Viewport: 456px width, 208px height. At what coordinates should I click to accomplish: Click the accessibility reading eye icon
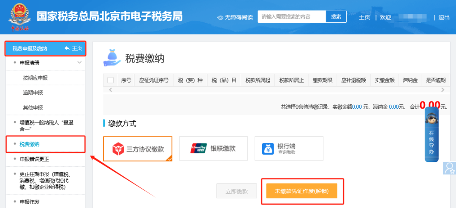(x=220, y=17)
